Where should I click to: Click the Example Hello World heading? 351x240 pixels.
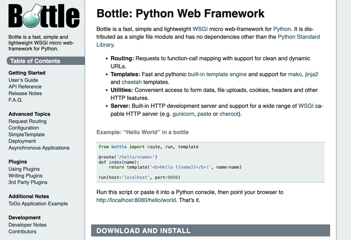click(143, 132)
